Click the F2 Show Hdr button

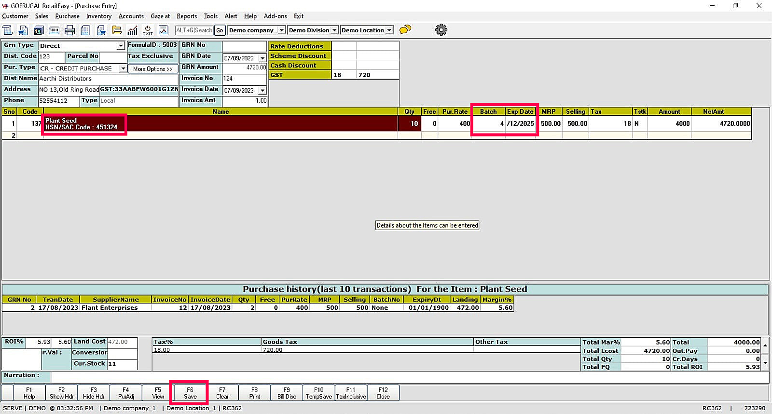62,393
